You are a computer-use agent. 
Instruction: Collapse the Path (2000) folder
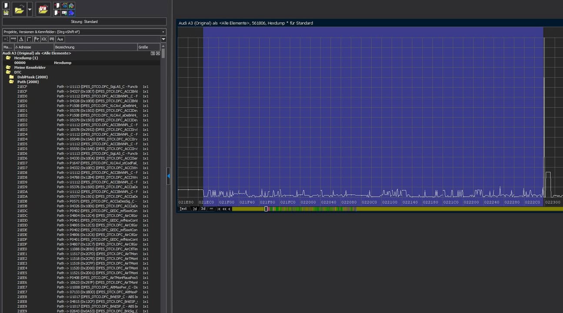pos(11,82)
